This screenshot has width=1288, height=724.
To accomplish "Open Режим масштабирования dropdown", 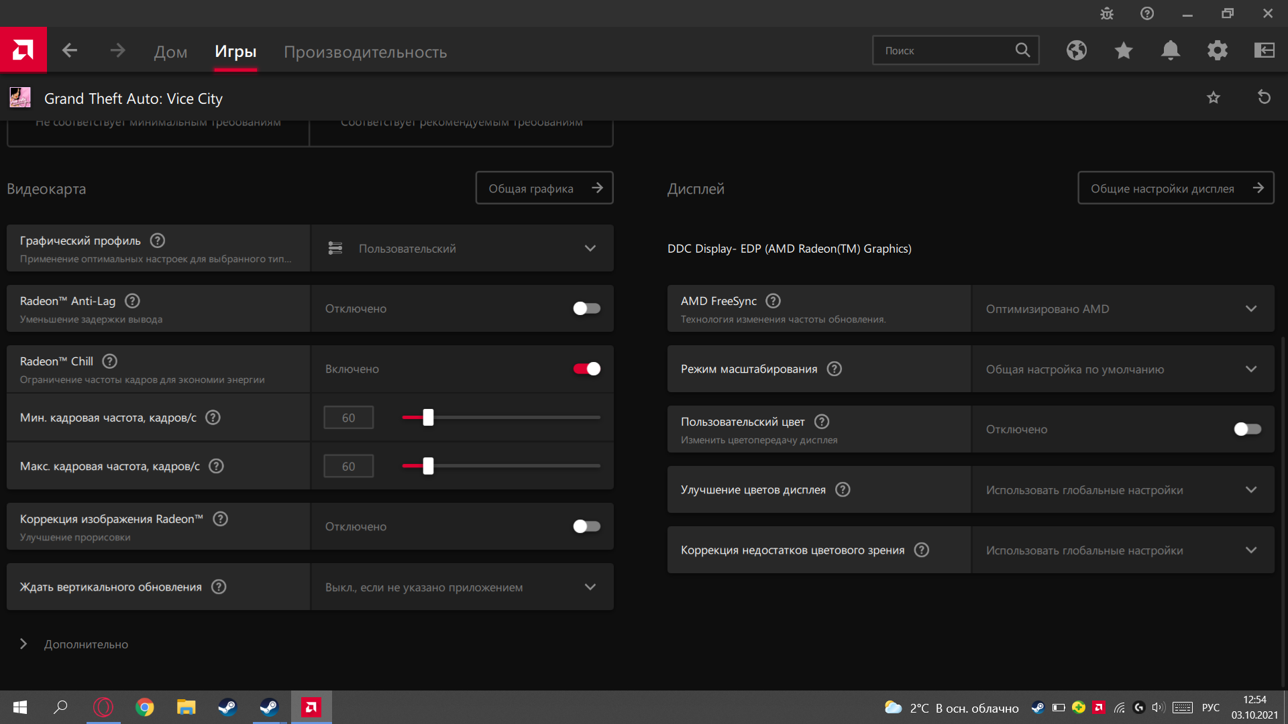I will (x=1123, y=369).
